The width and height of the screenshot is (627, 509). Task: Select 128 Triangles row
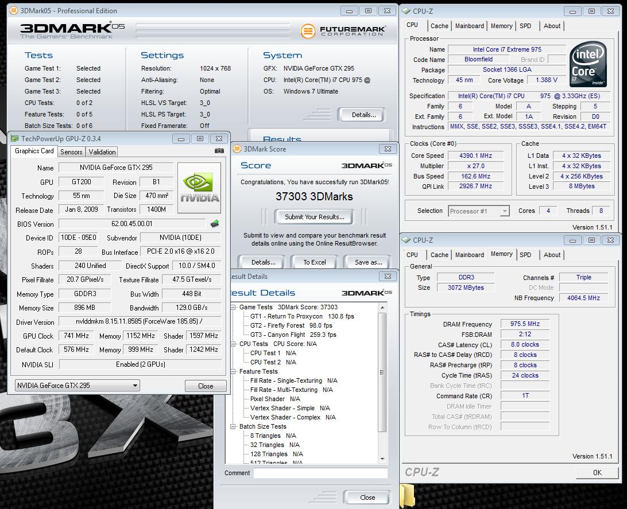pyautogui.click(x=276, y=454)
